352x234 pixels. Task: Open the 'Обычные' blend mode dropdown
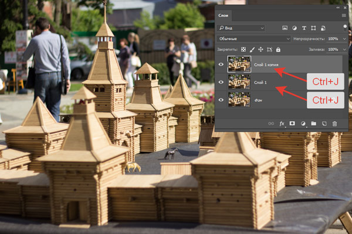[x=253, y=39]
